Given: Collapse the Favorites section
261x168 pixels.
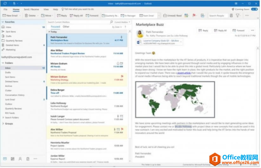Looking at the screenshot, I should click(3, 22).
